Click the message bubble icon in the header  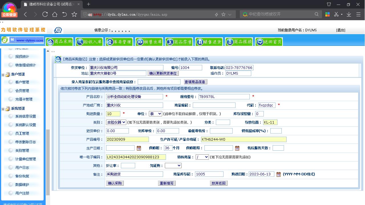pos(58,30)
